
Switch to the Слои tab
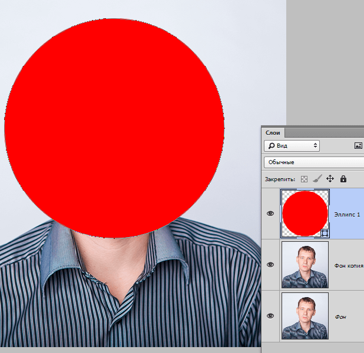pos(273,132)
